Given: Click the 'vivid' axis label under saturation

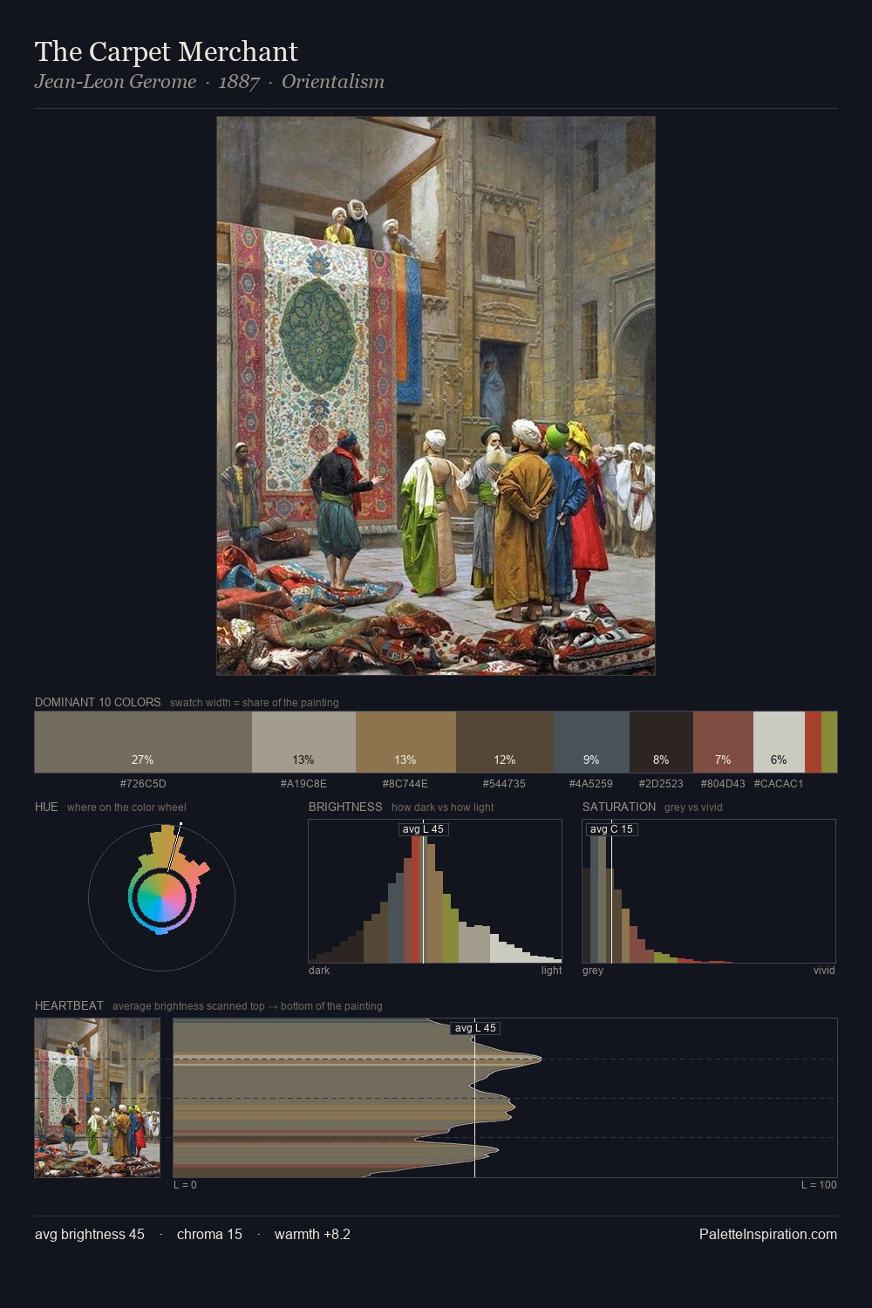Looking at the screenshot, I should (x=824, y=971).
